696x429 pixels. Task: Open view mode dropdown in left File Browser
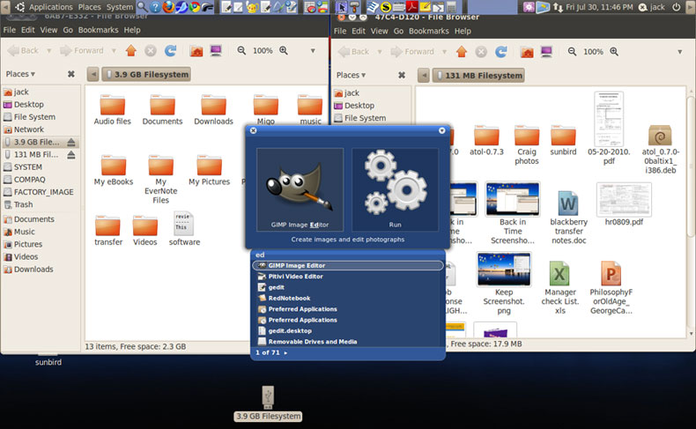click(x=313, y=50)
